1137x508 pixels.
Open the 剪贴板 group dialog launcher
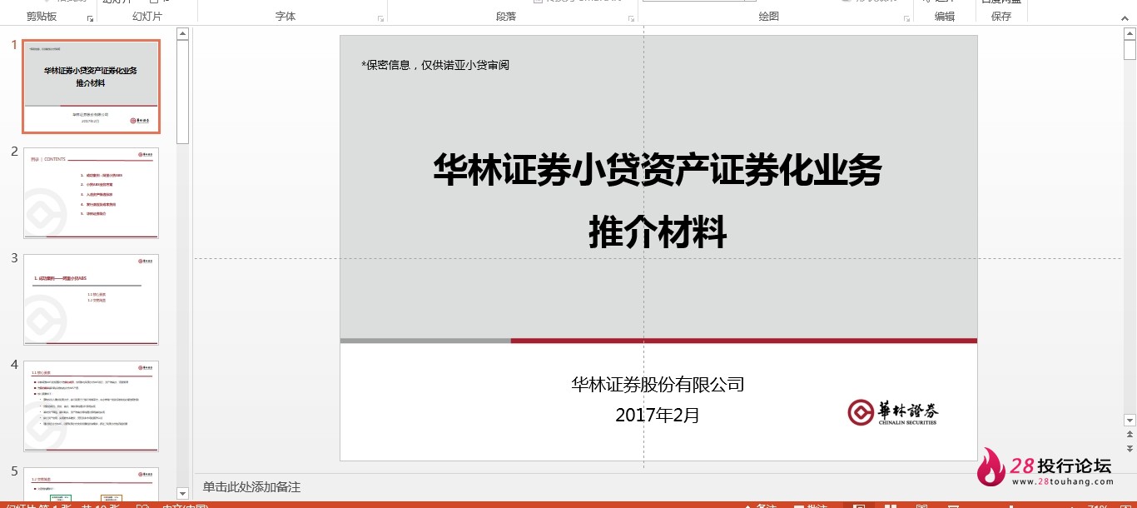click(x=90, y=18)
